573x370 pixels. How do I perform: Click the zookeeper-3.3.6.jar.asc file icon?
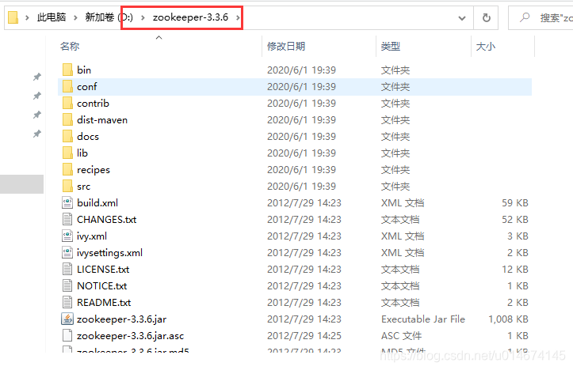(67, 336)
